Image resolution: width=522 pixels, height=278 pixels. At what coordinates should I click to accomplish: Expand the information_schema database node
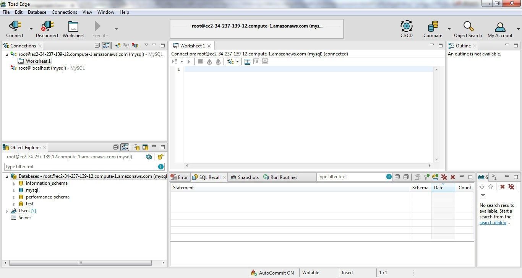point(14,183)
